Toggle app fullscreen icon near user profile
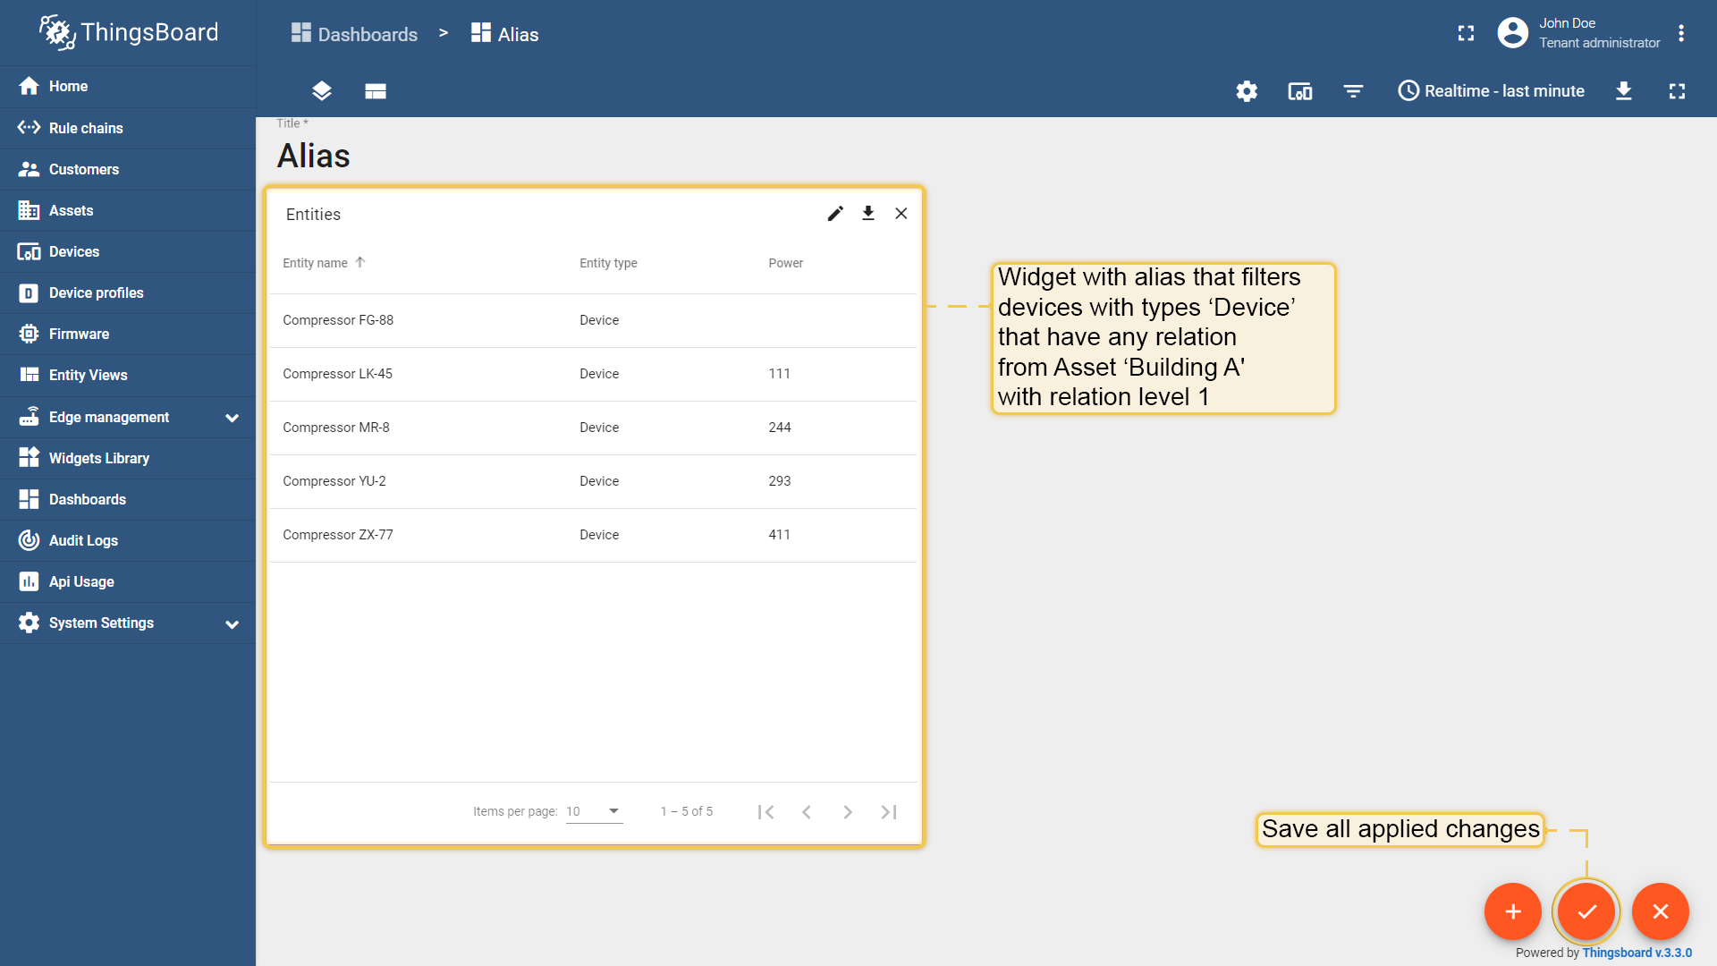Image resolution: width=1717 pixels, height=966 pixels. point(1466,33)
